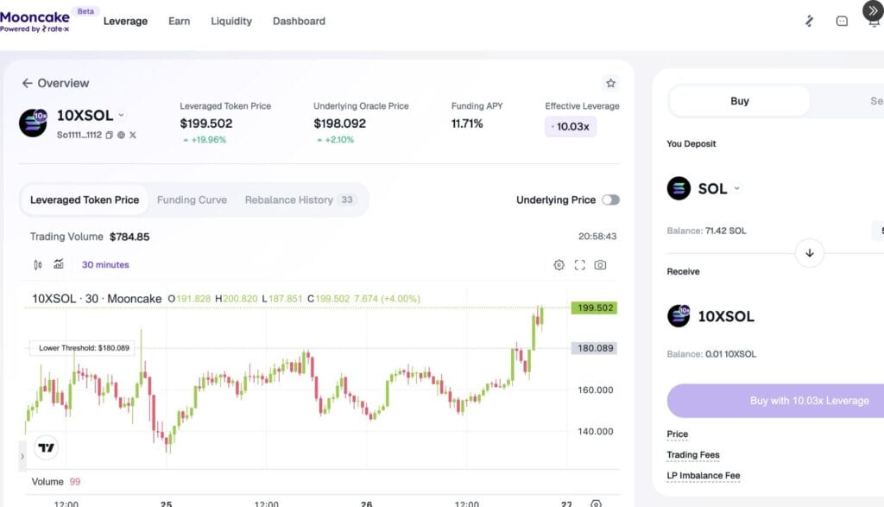Open the 30 minutes interval selector
The width and height of the screenshot is (884, 507).
pyautogui.click(x=104, y=264)
